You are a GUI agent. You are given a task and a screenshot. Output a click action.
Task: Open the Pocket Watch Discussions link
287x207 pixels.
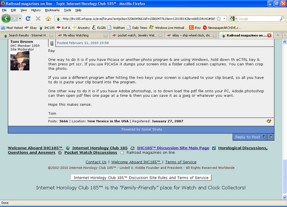(x=91, y=153)
